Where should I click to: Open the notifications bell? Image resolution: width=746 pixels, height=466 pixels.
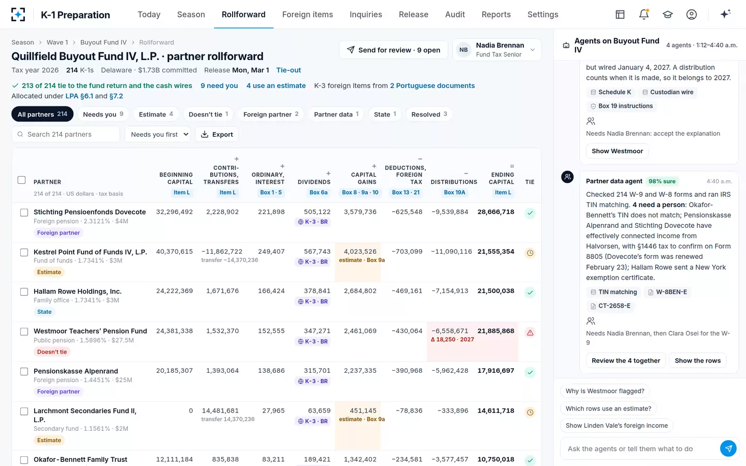pos(644,14)
